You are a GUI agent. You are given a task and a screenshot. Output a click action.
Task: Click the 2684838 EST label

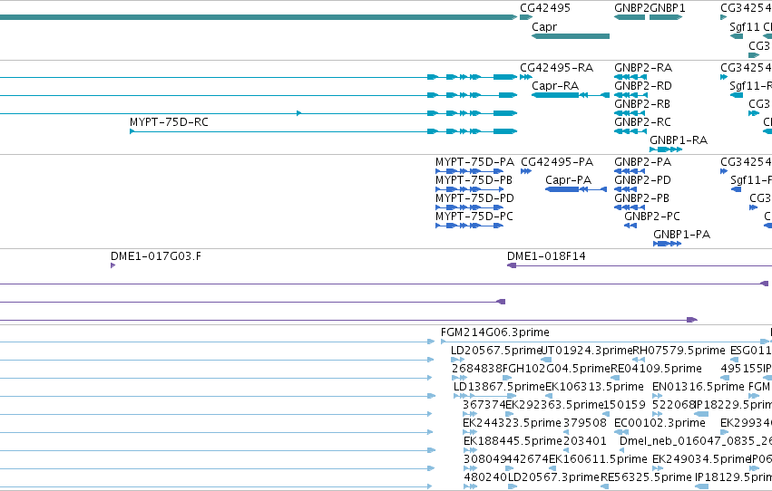click(x=476, y=369)
